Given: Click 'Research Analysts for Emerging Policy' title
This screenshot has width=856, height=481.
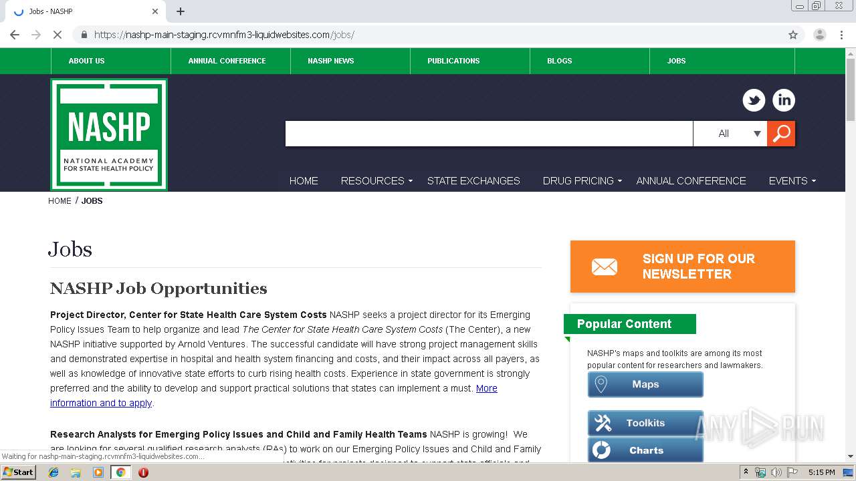Looking at the screenshot, I should click(x=239, y=434).
